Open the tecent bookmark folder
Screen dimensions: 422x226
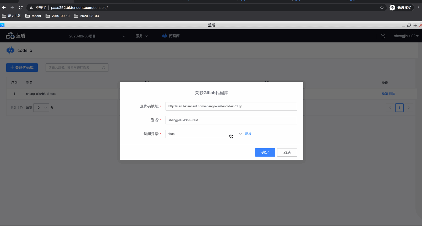click(x=33, y=16)
